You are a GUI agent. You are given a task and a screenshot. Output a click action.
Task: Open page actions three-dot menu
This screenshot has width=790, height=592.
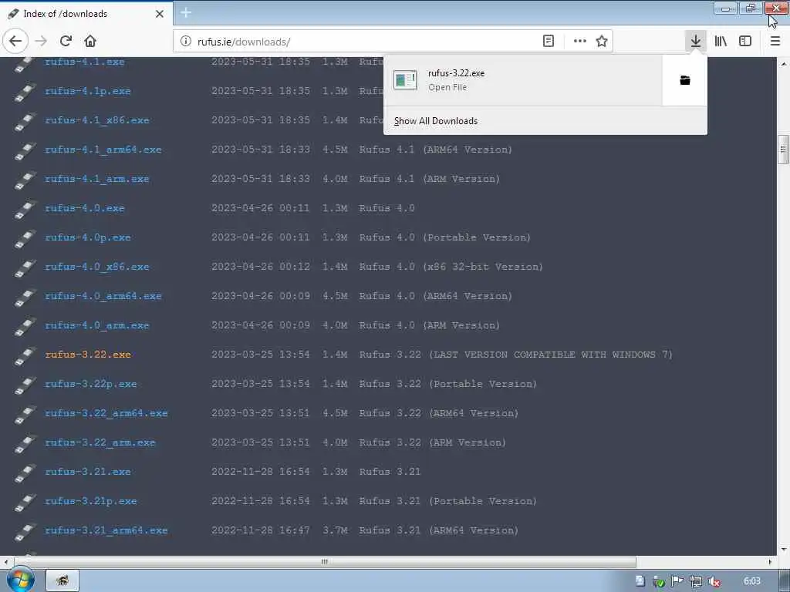point(580,42)
